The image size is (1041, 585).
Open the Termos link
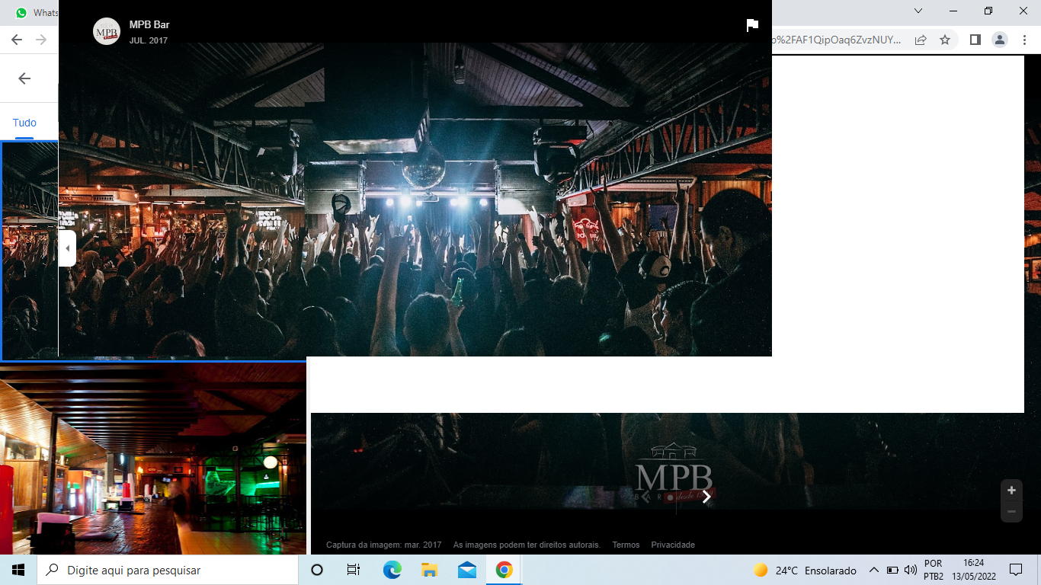(626, 545)
